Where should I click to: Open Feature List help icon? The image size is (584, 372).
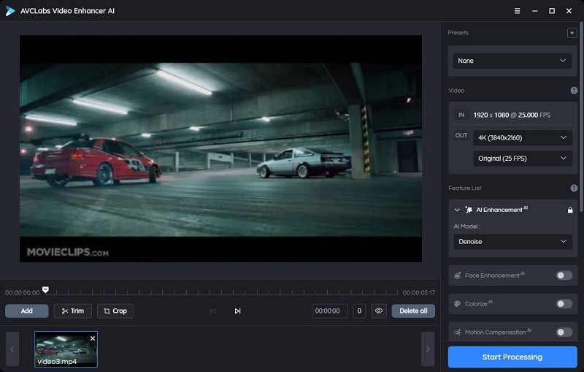pos(574,188)
